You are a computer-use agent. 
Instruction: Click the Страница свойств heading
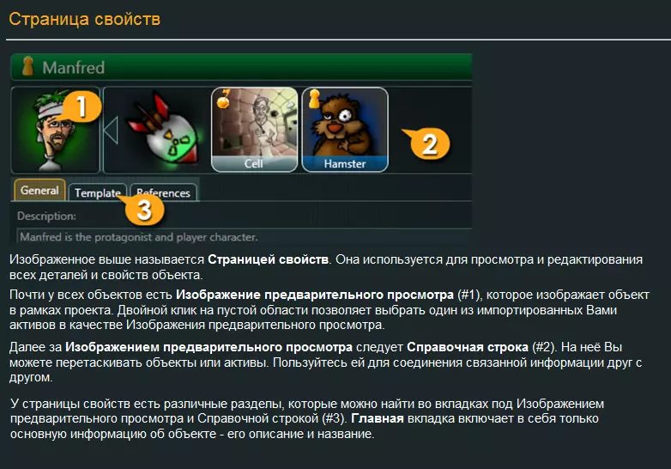pos(85,19)
